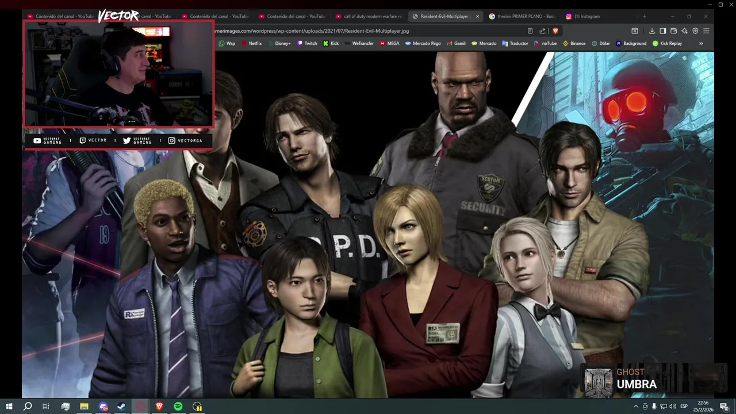Show hidden system tray icons
This screenshot has height=414, width=736.
(x=635, y=407)
